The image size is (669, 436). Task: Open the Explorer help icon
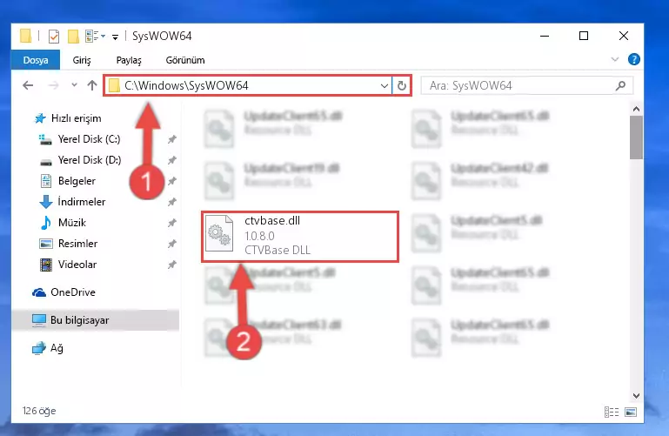633,59
